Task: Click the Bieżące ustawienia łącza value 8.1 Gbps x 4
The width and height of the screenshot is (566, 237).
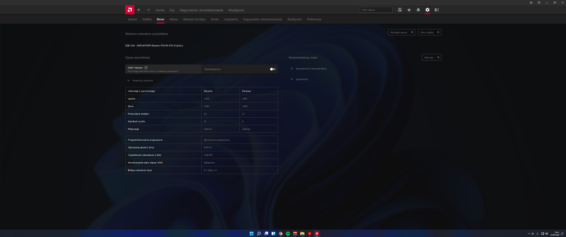Action: (x=210, y=170)
